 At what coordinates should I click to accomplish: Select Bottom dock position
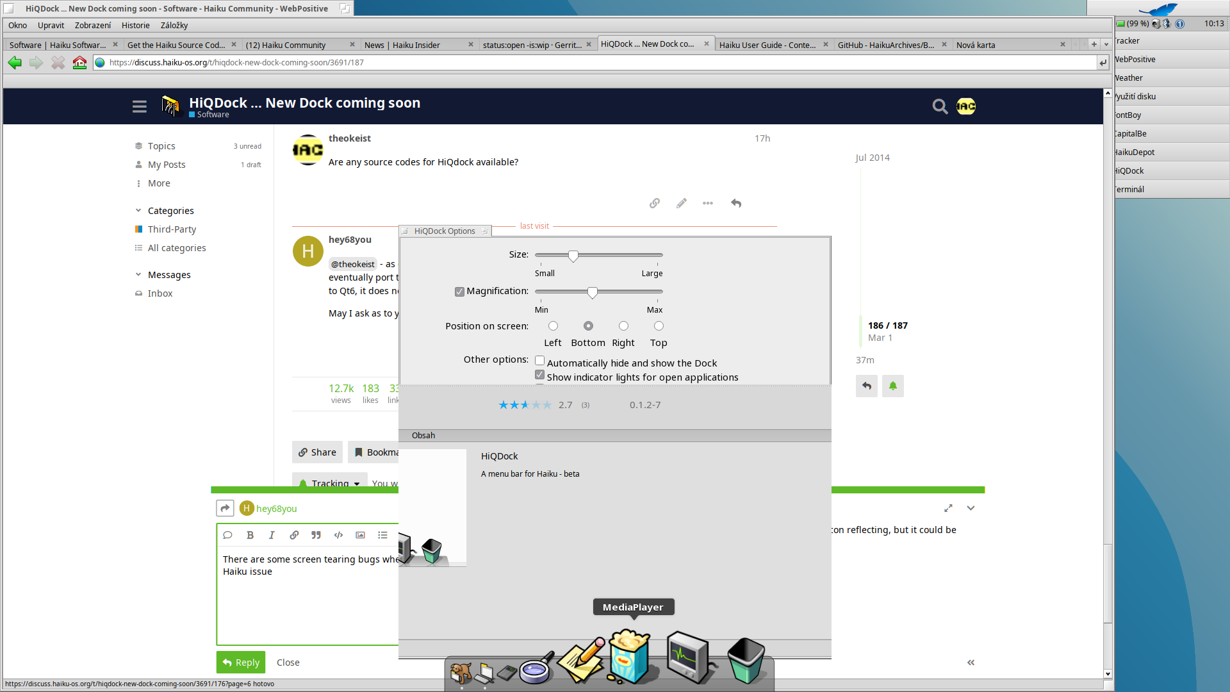click(x=588, y=326)
